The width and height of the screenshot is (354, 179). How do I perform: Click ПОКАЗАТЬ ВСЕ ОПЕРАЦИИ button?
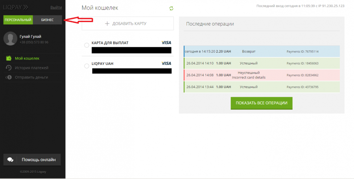coord(262,103)
